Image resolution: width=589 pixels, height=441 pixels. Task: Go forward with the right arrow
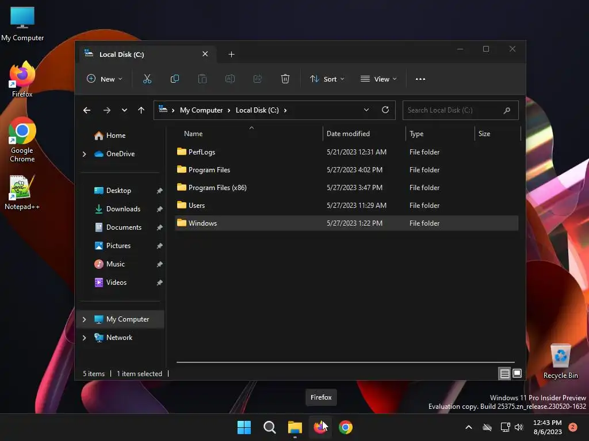(106, 110)
